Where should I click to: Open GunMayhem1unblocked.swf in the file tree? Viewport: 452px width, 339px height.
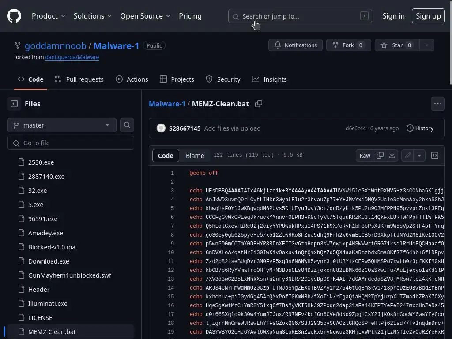[x=71, y=275]
